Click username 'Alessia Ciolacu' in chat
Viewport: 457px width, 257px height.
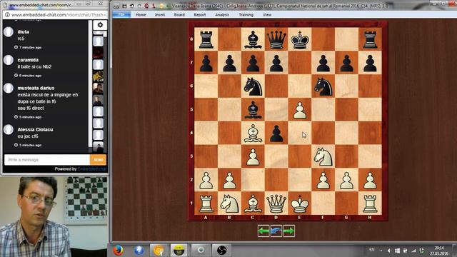(35, 129)
